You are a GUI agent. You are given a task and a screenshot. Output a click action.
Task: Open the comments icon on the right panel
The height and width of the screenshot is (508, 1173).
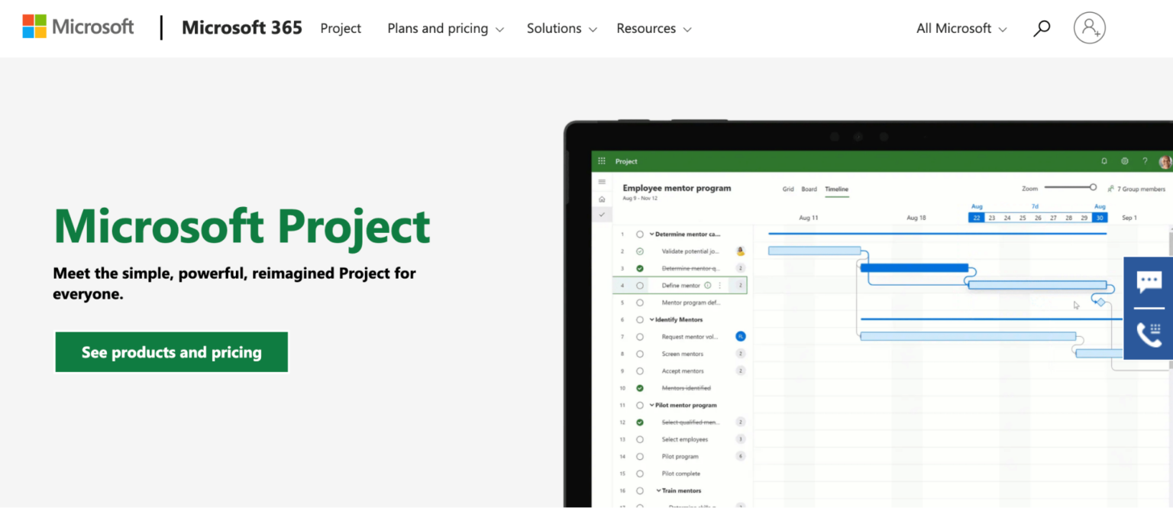(x=1149, y=283)
